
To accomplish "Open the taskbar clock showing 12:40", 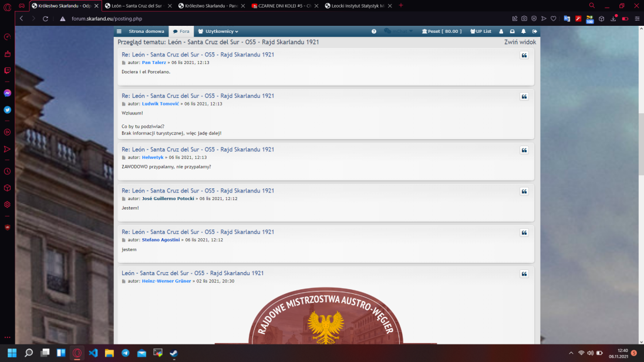I will coord(619,353).
